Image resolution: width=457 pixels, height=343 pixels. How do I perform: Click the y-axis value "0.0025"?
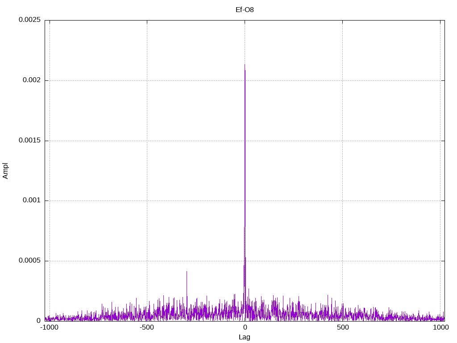[x=29, y=20]
